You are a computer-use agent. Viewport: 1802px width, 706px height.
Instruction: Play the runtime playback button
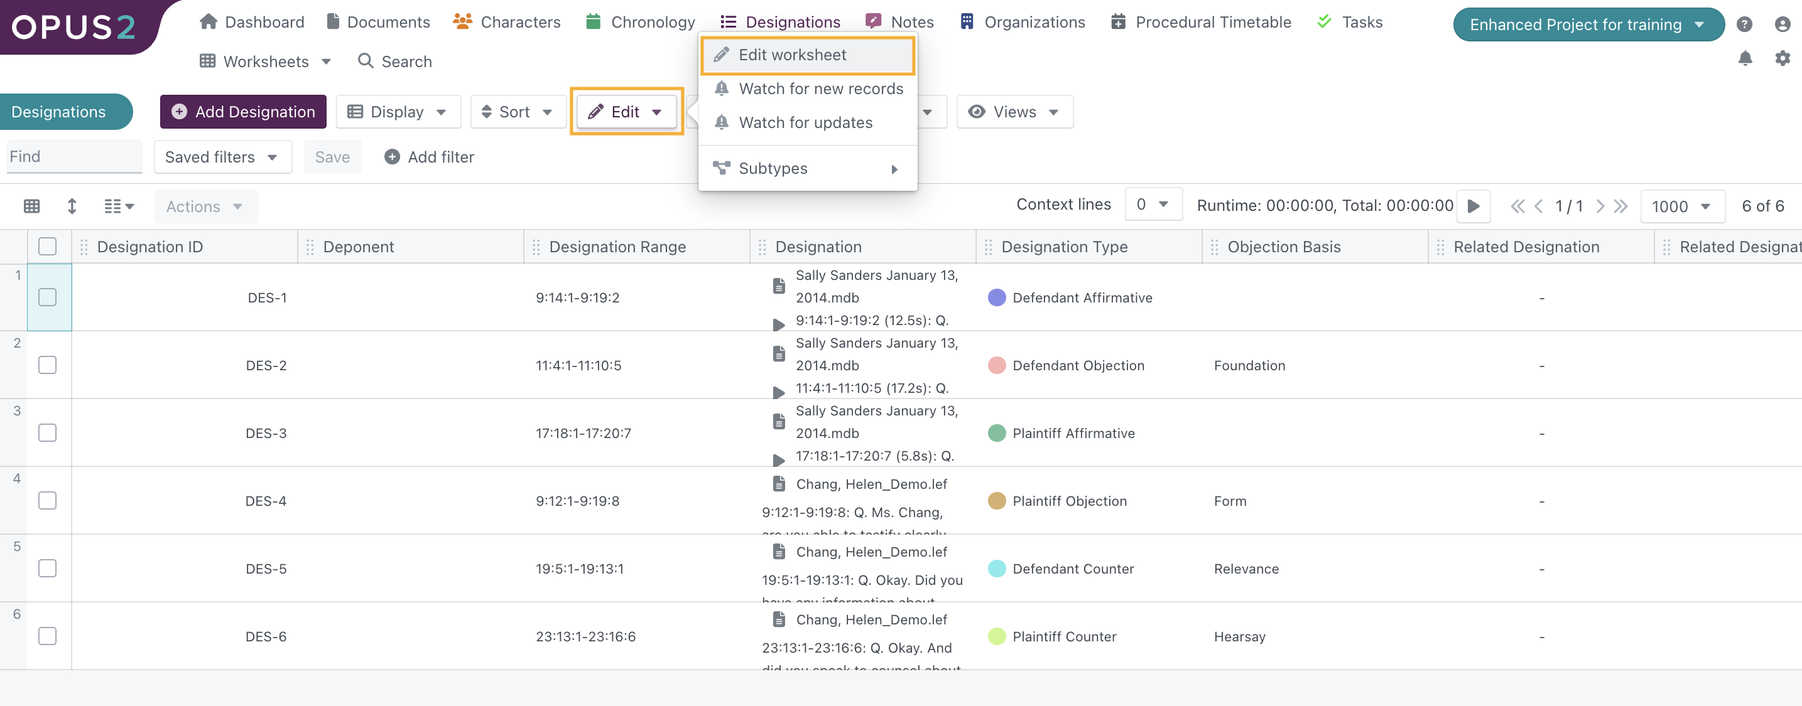pos(1474,206)
